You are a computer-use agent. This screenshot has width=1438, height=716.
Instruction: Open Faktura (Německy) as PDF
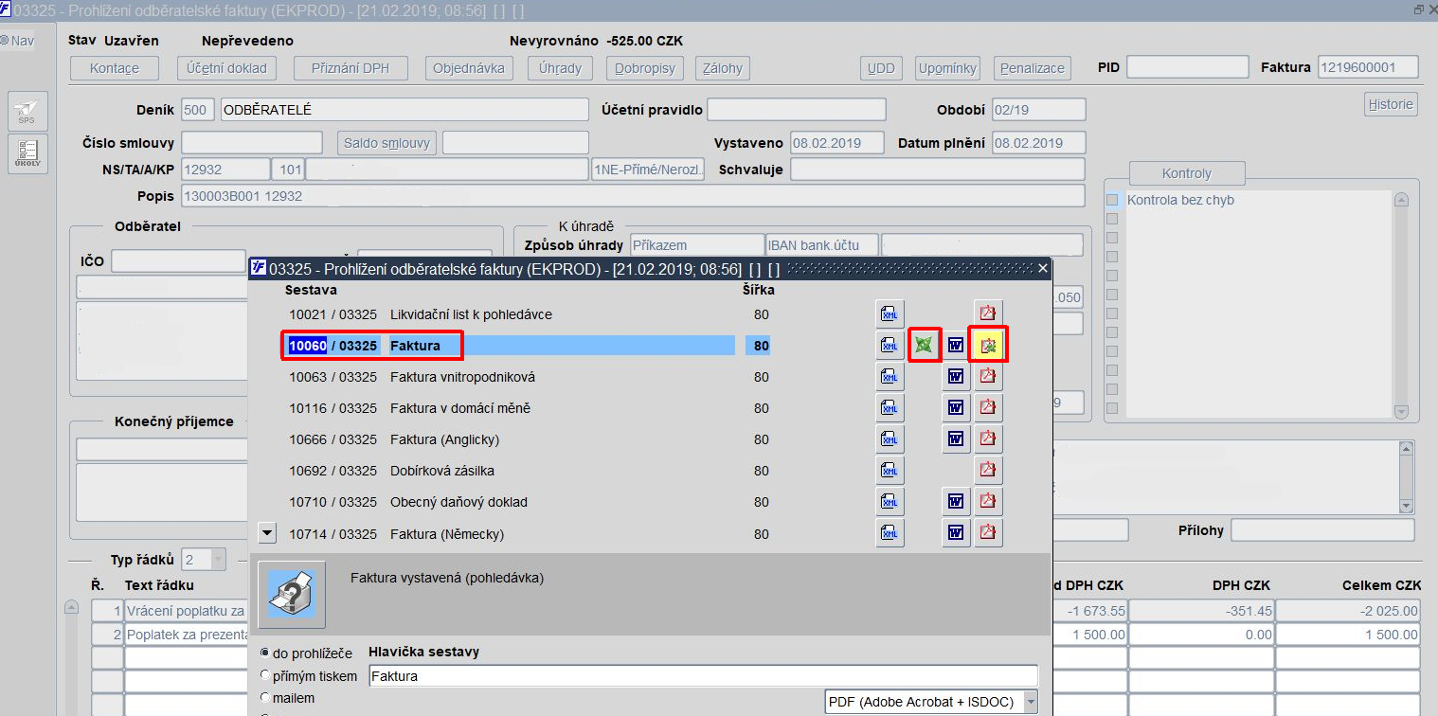coord(988,533)
